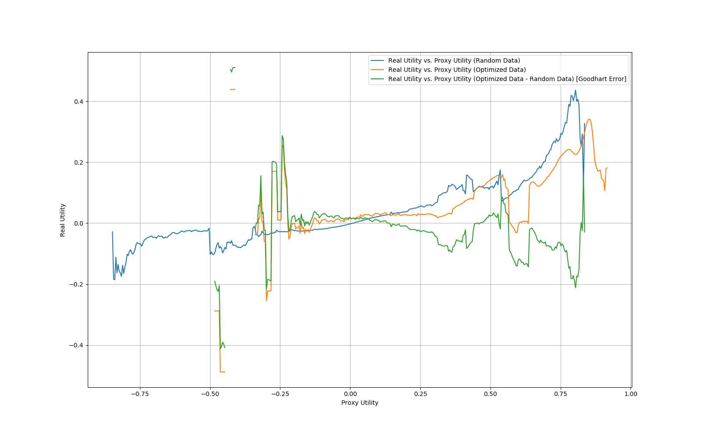Click the 'Proxy Utility' x-axis label
The height and width of the screenshot is (435, 702).
click(359, 403)
